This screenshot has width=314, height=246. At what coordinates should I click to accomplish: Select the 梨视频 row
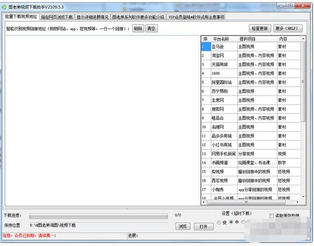(x=251, y=172)
